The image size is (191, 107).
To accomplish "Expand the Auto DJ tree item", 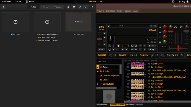I will (x=98, y=71).
